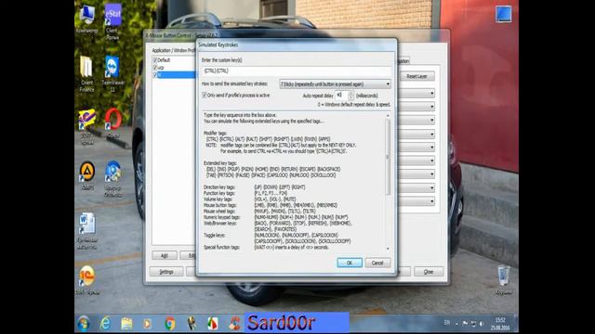Open topmost dropdown below Reset Layer
Image resolution: width=595 pixels, height=334 pixels.
pyautogui.click(x=417, y=93)
